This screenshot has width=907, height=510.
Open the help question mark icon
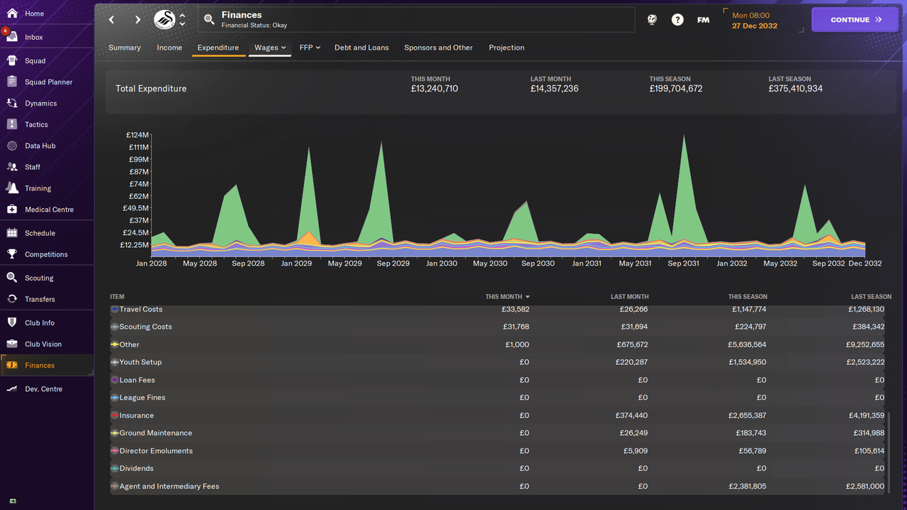(677, 20)
